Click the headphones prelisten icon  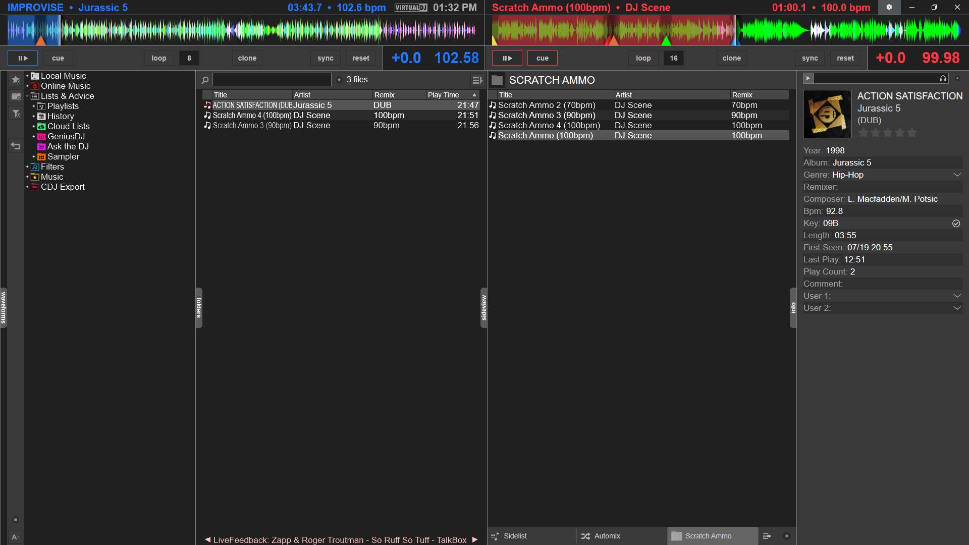tap(943, 78)
